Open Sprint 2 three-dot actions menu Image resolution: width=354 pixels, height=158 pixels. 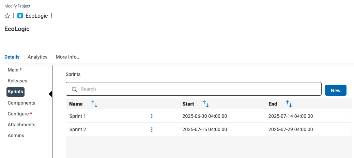pos(152,129)
